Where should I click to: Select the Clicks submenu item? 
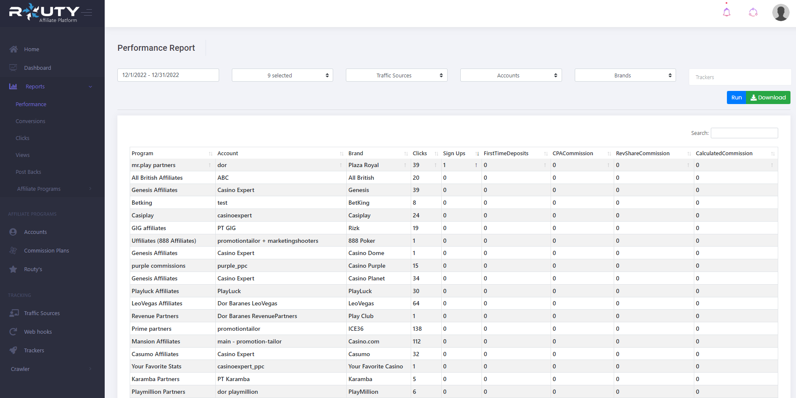pyautogui.click(x=22, y=138)
